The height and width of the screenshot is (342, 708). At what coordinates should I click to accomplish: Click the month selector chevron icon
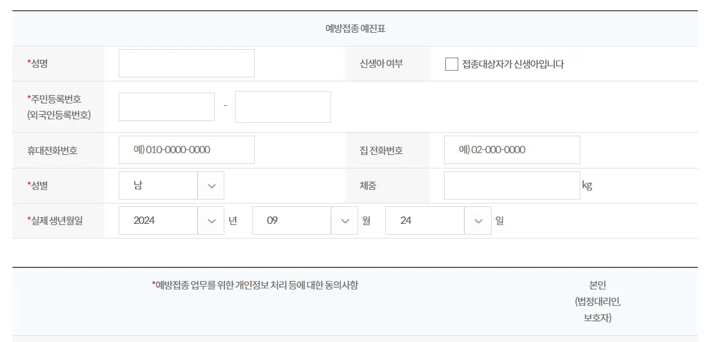pyautogui.click(x=345, y=220)
